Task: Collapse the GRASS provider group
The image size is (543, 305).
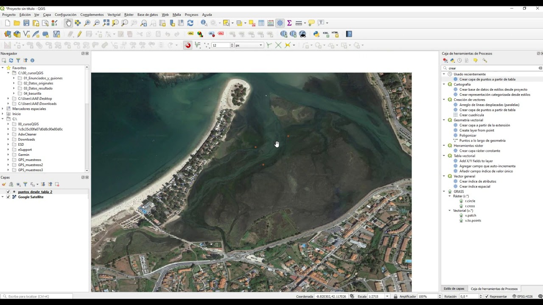Action: 444,191
